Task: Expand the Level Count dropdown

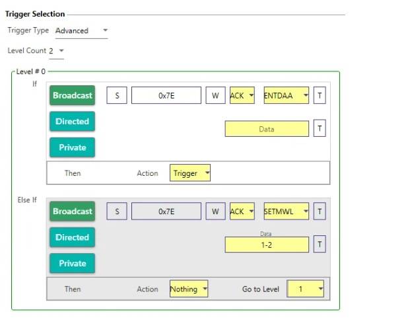Action: pos(57,50)
